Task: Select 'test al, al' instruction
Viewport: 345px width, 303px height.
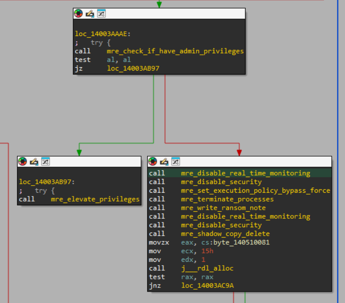Action: coord(103,60)
